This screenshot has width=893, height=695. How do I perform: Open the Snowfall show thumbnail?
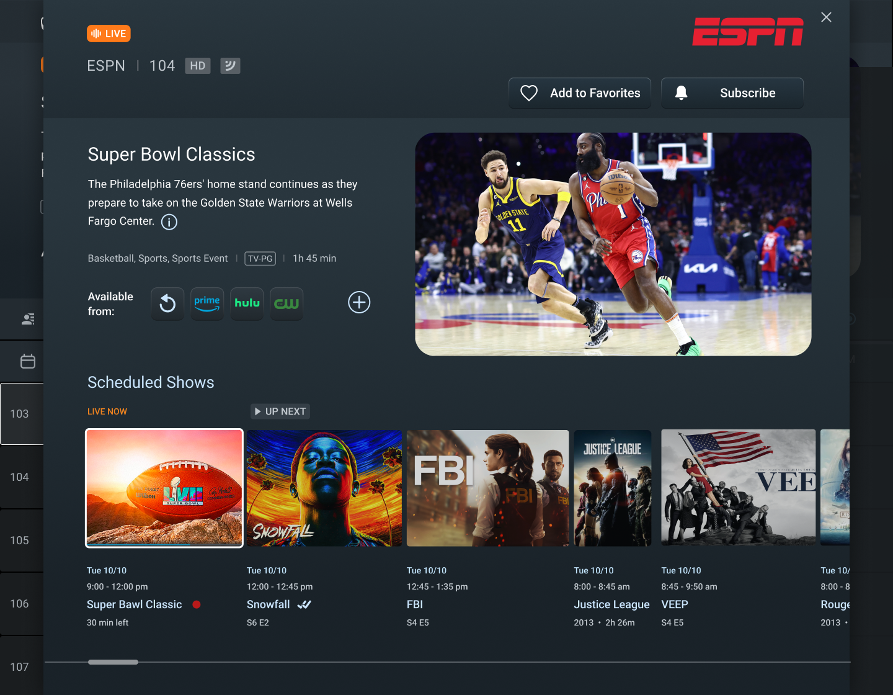click(324, 488)
